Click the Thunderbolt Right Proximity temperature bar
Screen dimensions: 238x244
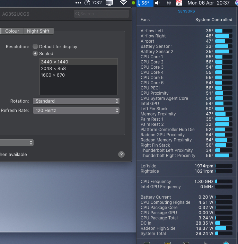pyautogui.click(x=224, y=156)
